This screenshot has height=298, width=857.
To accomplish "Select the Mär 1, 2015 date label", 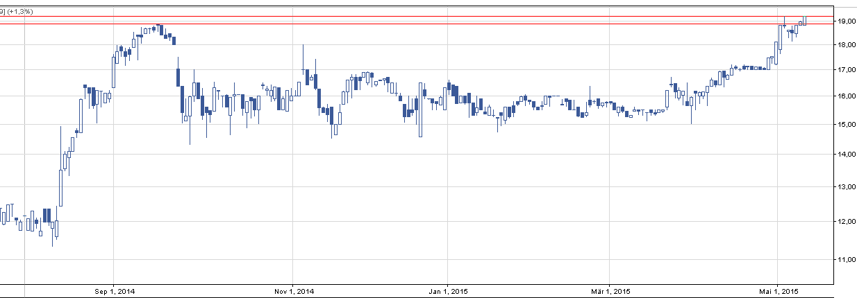I will point(609,291).
